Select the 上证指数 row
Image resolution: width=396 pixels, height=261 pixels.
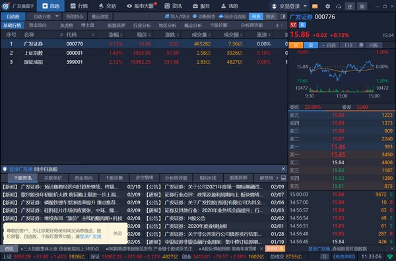click(x=144, y=53)
